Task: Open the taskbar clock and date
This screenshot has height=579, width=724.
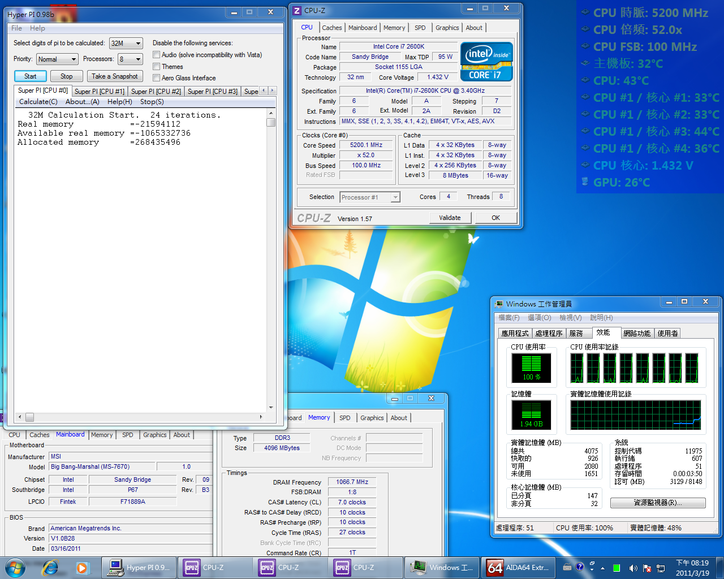Action: click(x=692, y=568)
